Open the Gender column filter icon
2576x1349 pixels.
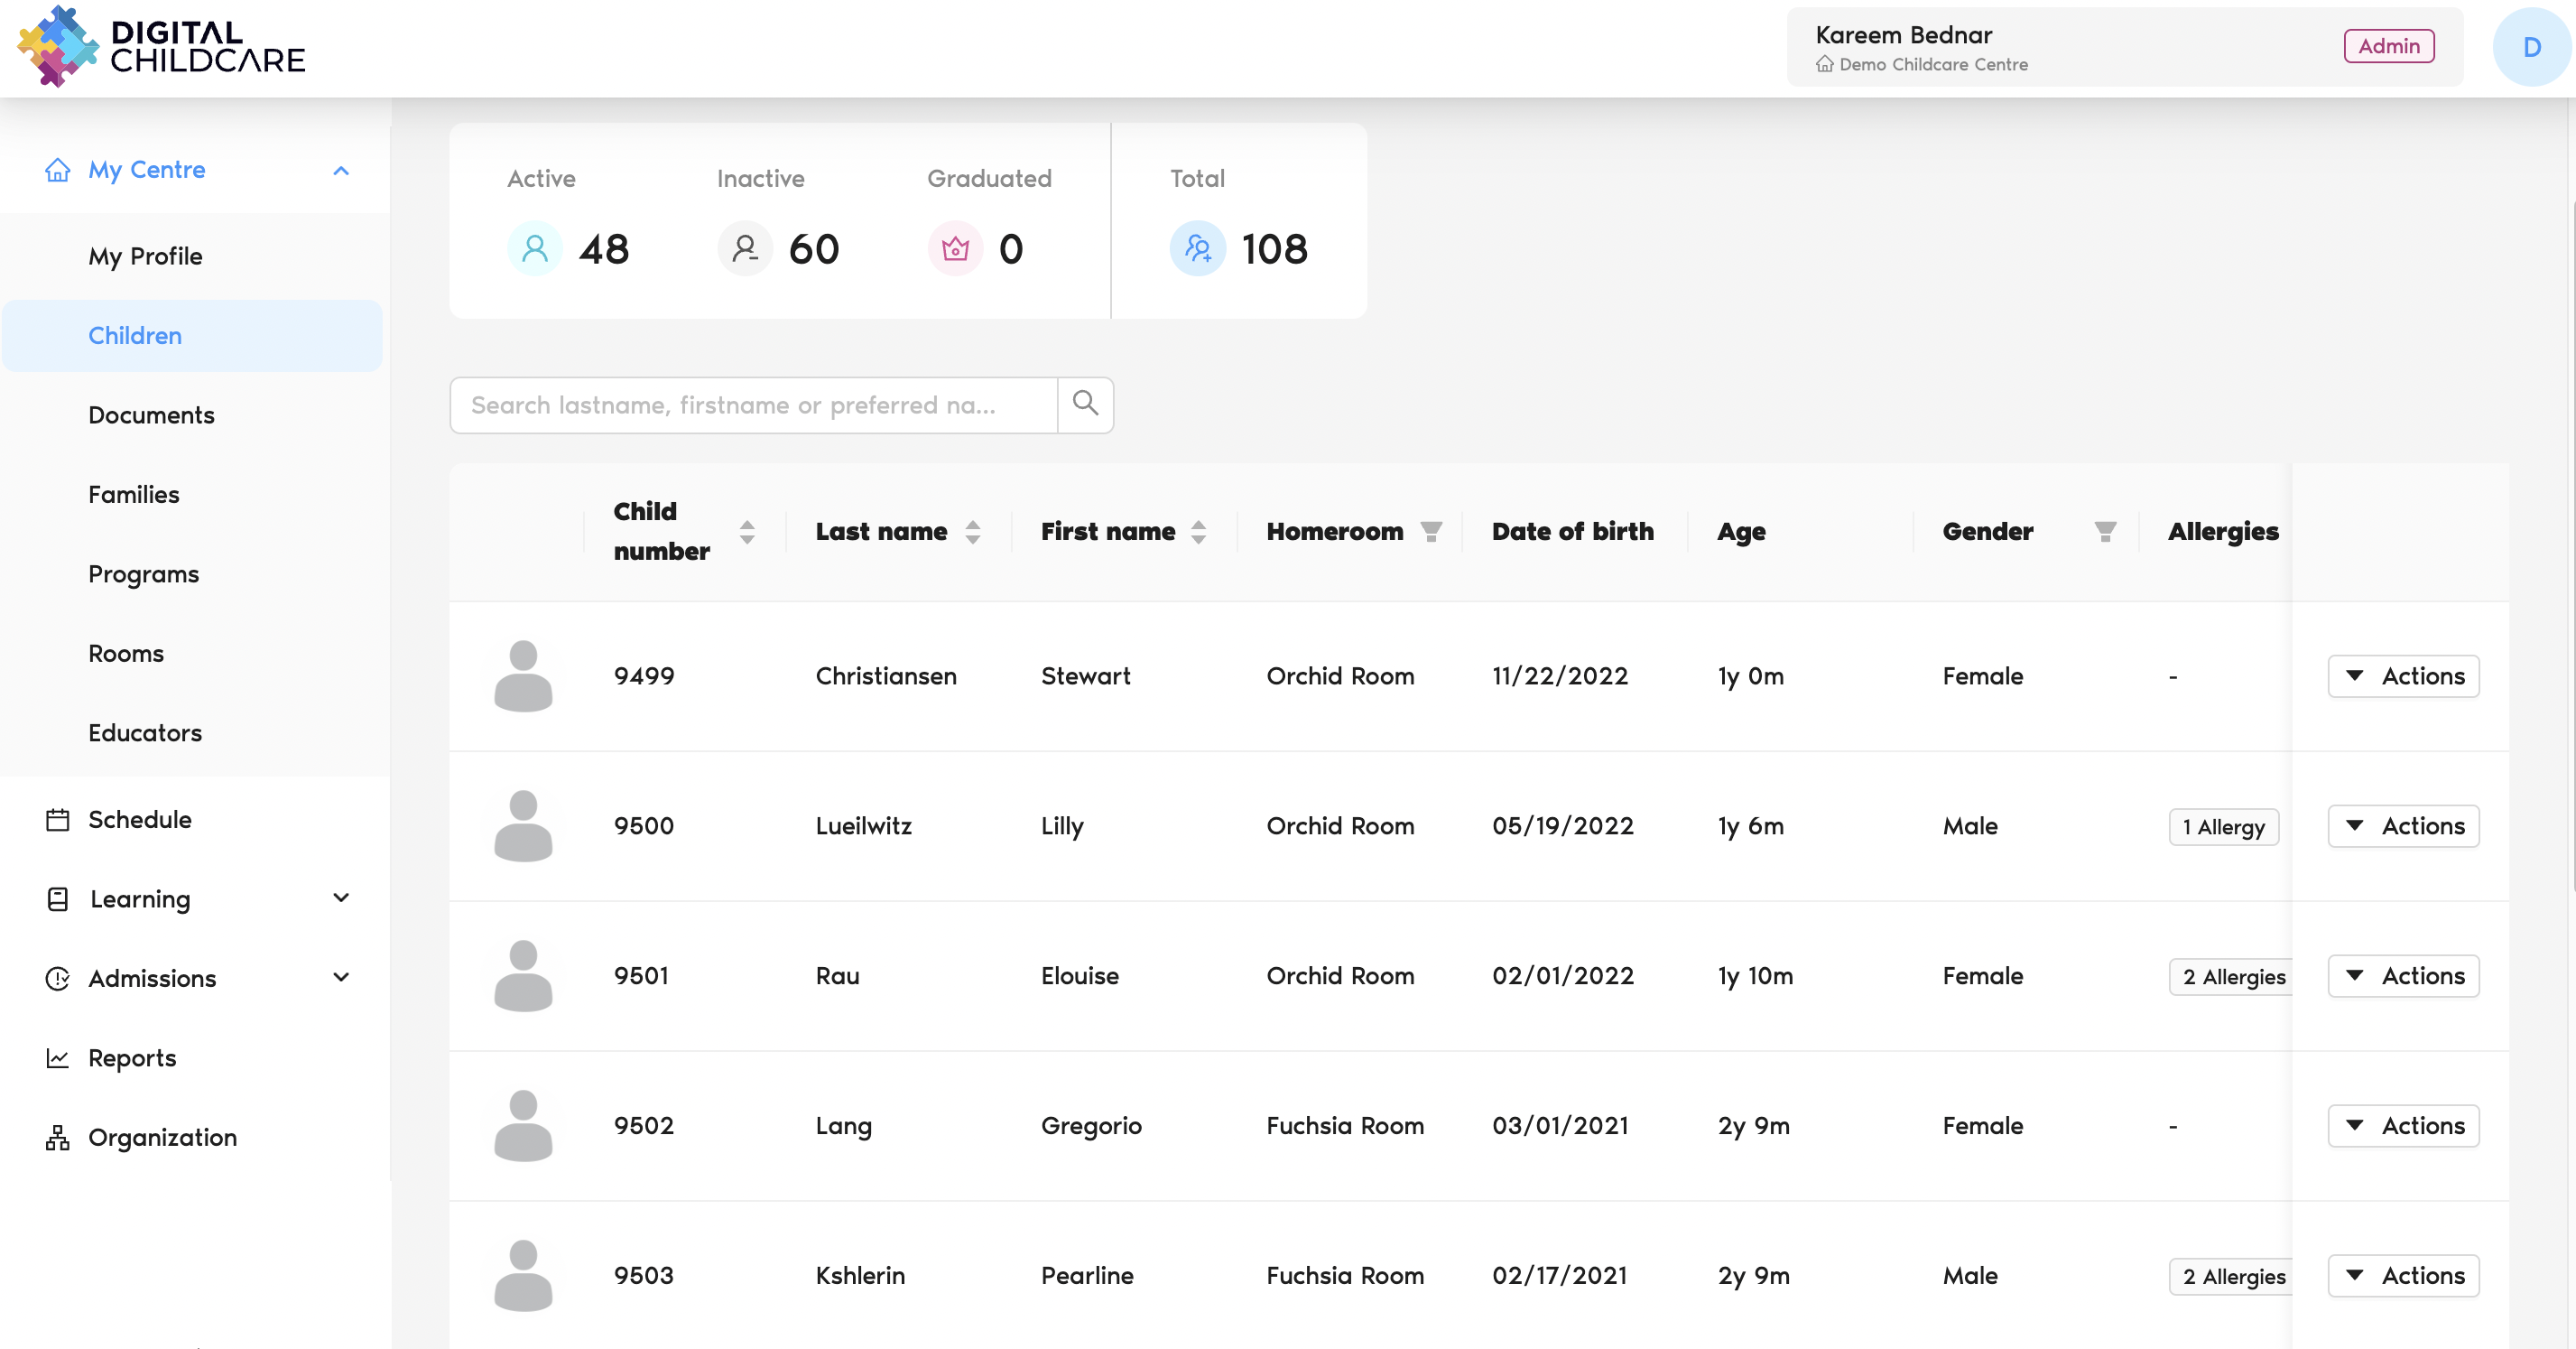click(2105, 532)
